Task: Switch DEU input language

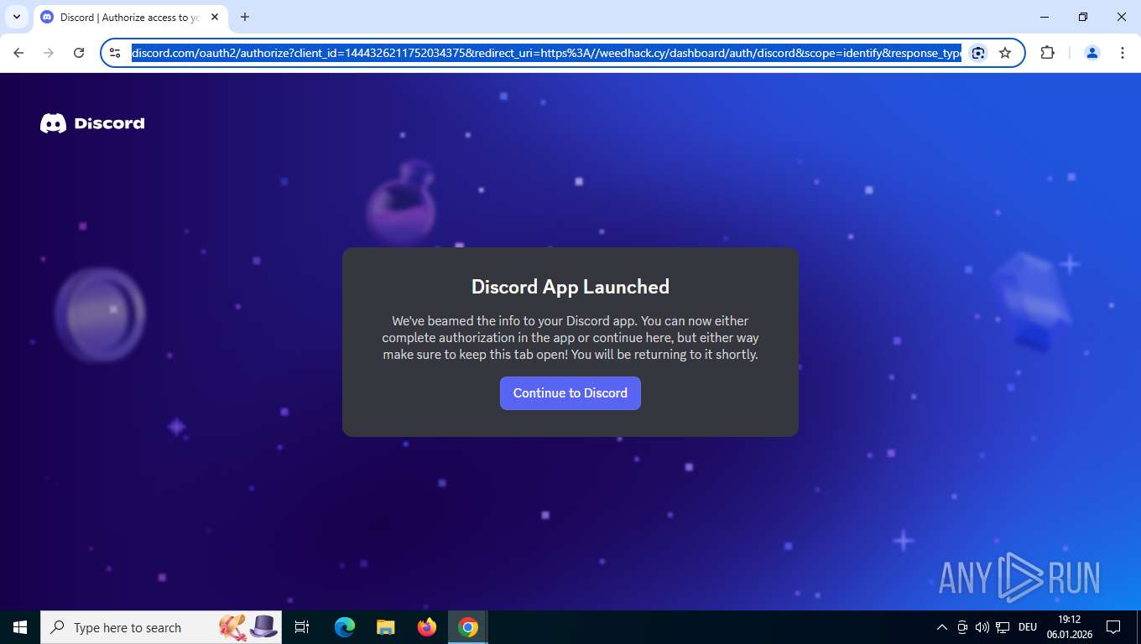Action: click(x=1028, y=627)
